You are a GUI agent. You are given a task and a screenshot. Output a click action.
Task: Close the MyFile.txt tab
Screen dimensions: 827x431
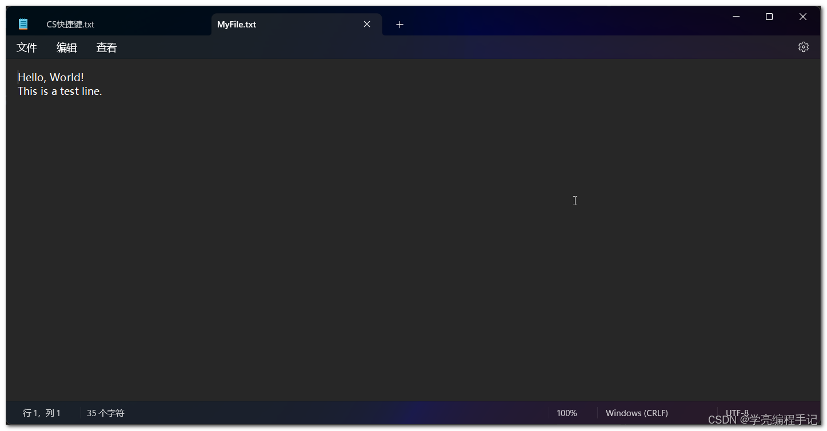point(367,24)
